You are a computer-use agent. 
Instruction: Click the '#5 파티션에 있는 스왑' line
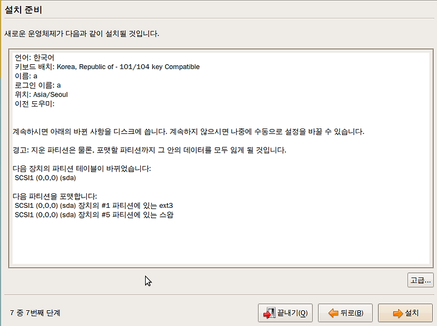[x=94, y=215]
